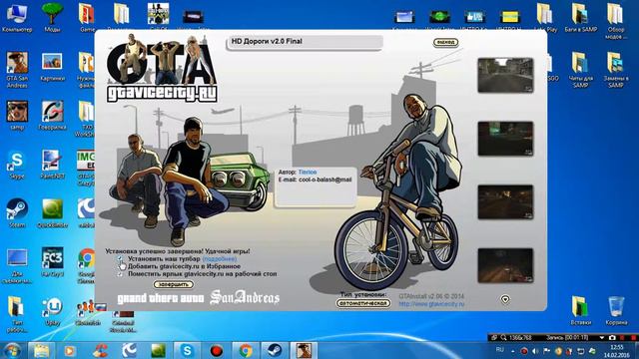This screenshot has height=359, width=639.
Task: Open the Баги в SAMP folder
Action: [580, 17]
